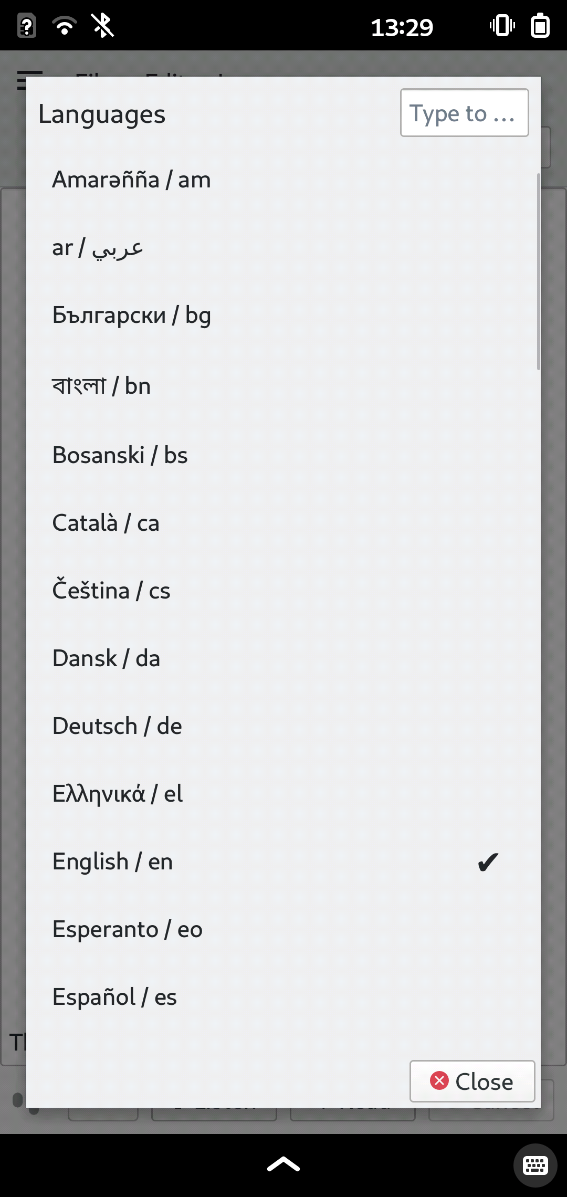Toggle the English checkmark
Screen dimensions: 567x1197
[x=488, y=862]
